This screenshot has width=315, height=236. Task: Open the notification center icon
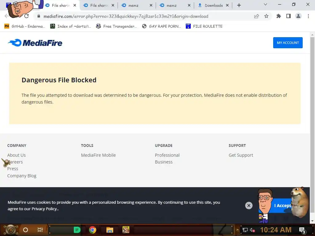302,230
